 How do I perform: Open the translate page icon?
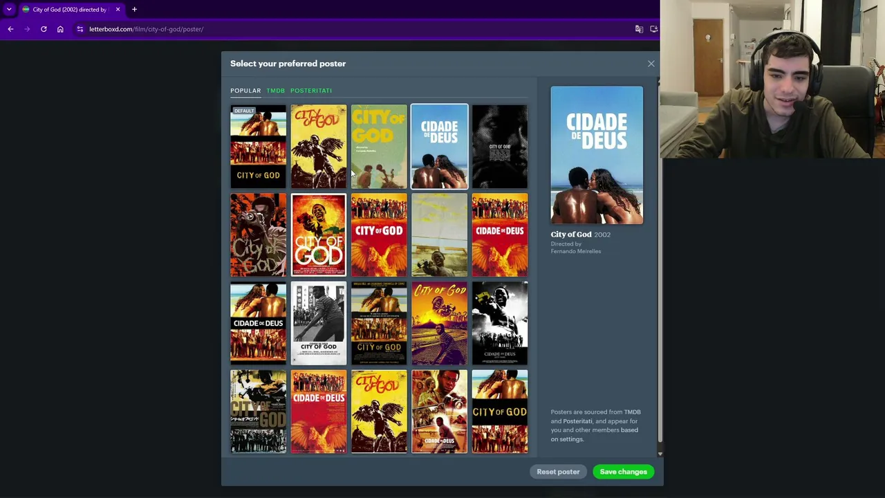639,29
